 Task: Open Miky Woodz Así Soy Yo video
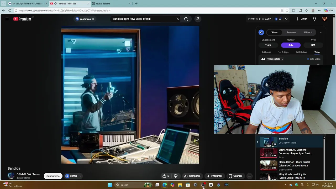(292, 176)
